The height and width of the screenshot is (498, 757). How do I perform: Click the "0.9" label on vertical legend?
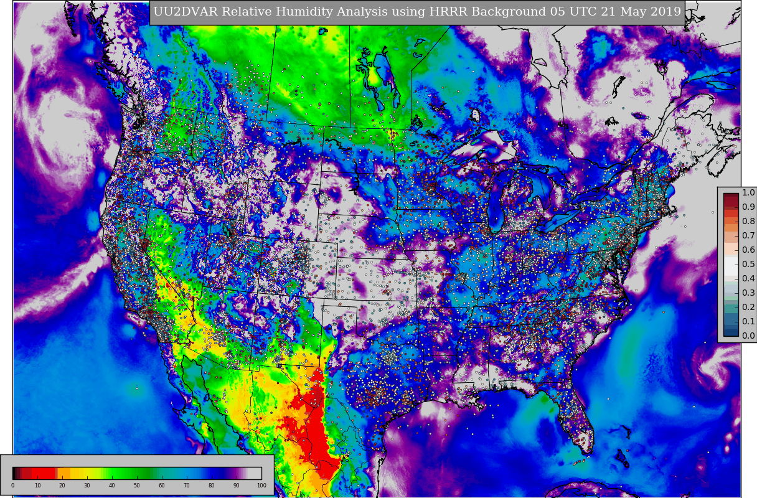tap(748, 207)
